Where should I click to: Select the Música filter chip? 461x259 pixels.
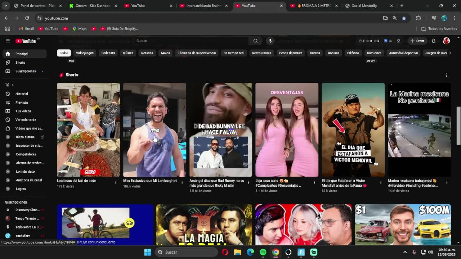pyautogui.click(x=128, y=53)
